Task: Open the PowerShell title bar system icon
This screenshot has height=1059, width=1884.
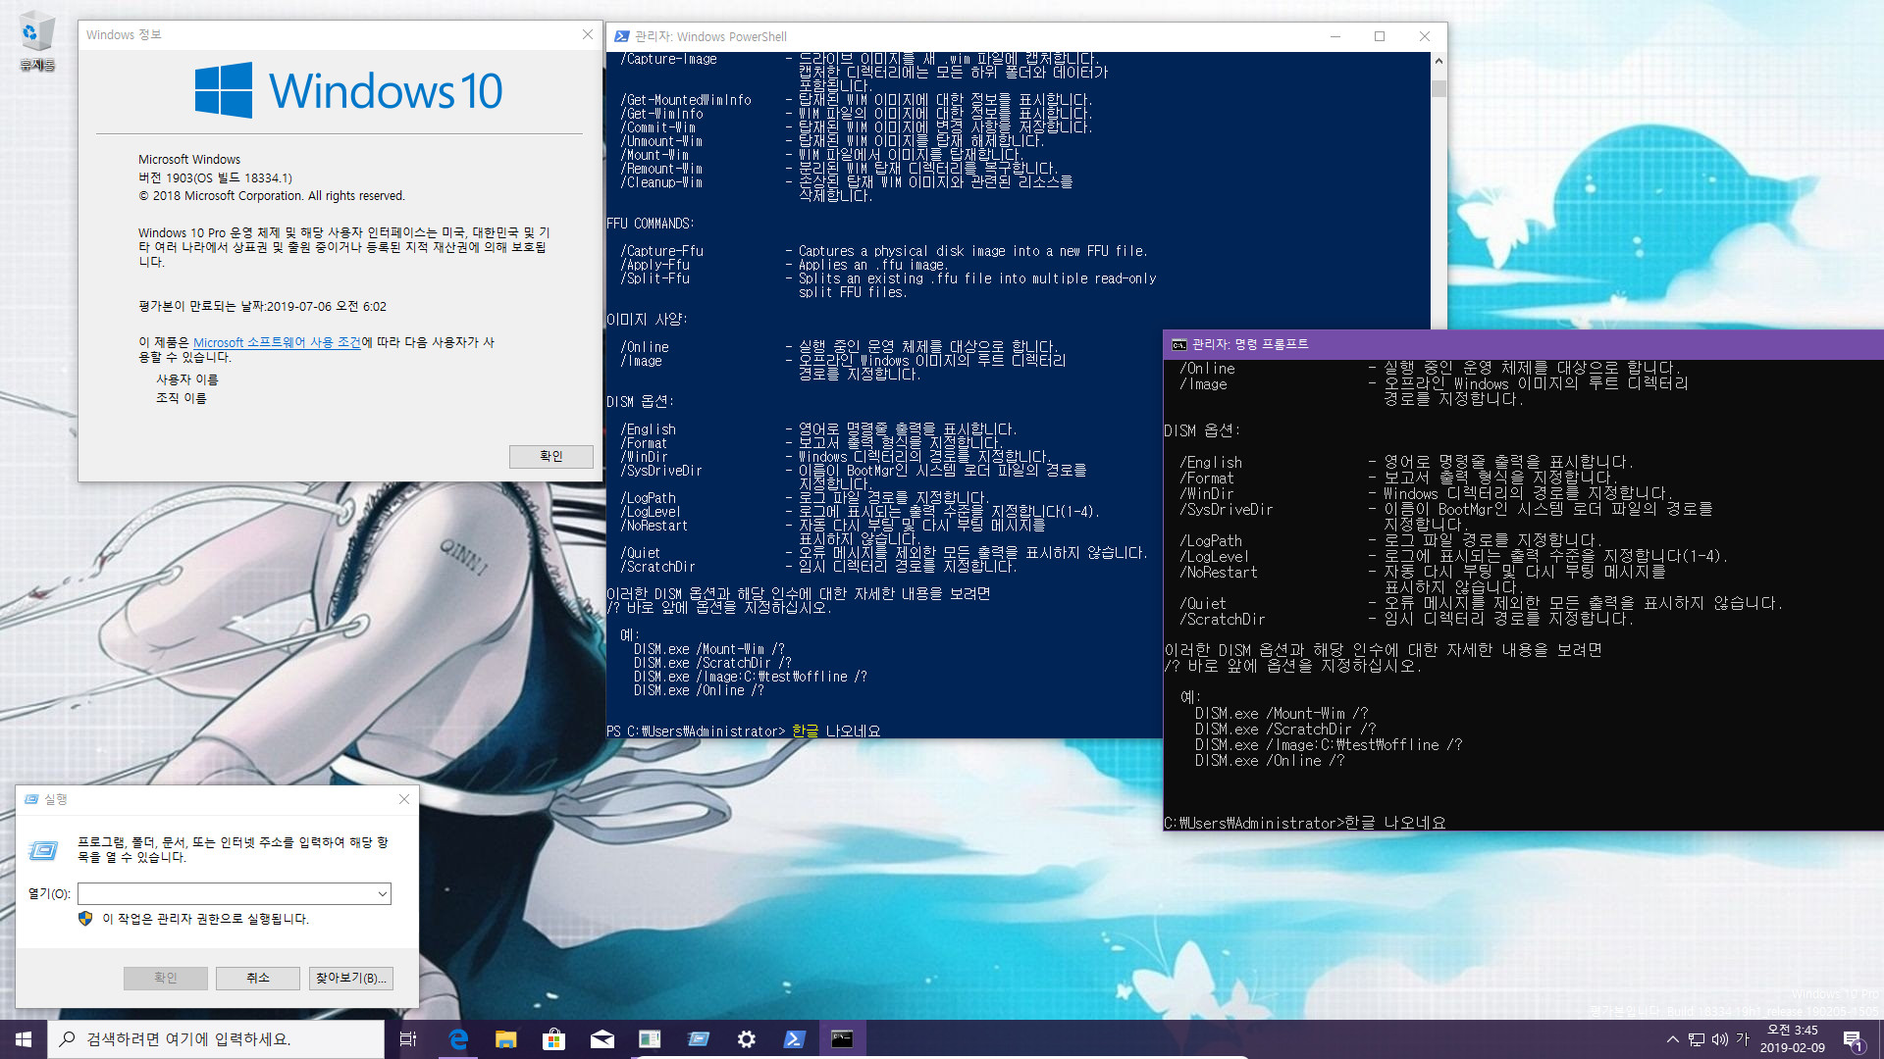Action: tap(621, 36)
